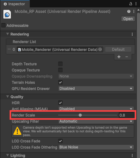The image size is (140, 158).
Task: Click the Opaque Texture label
Action: 26,70
